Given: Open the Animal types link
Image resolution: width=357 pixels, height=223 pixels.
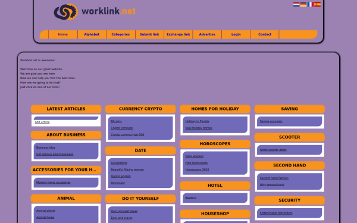Looking at the screenshot, I should tap(45, 217).
